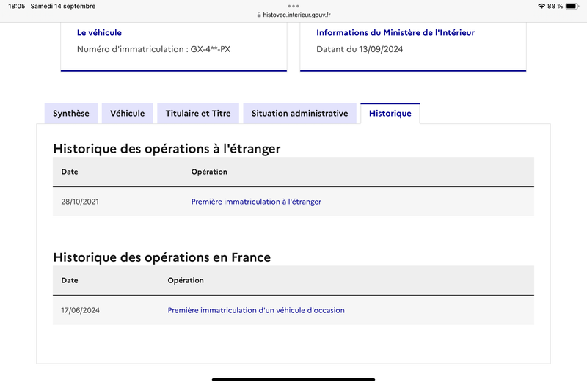
Task: Tap the 88 % battery percentage
Action: 555,6
